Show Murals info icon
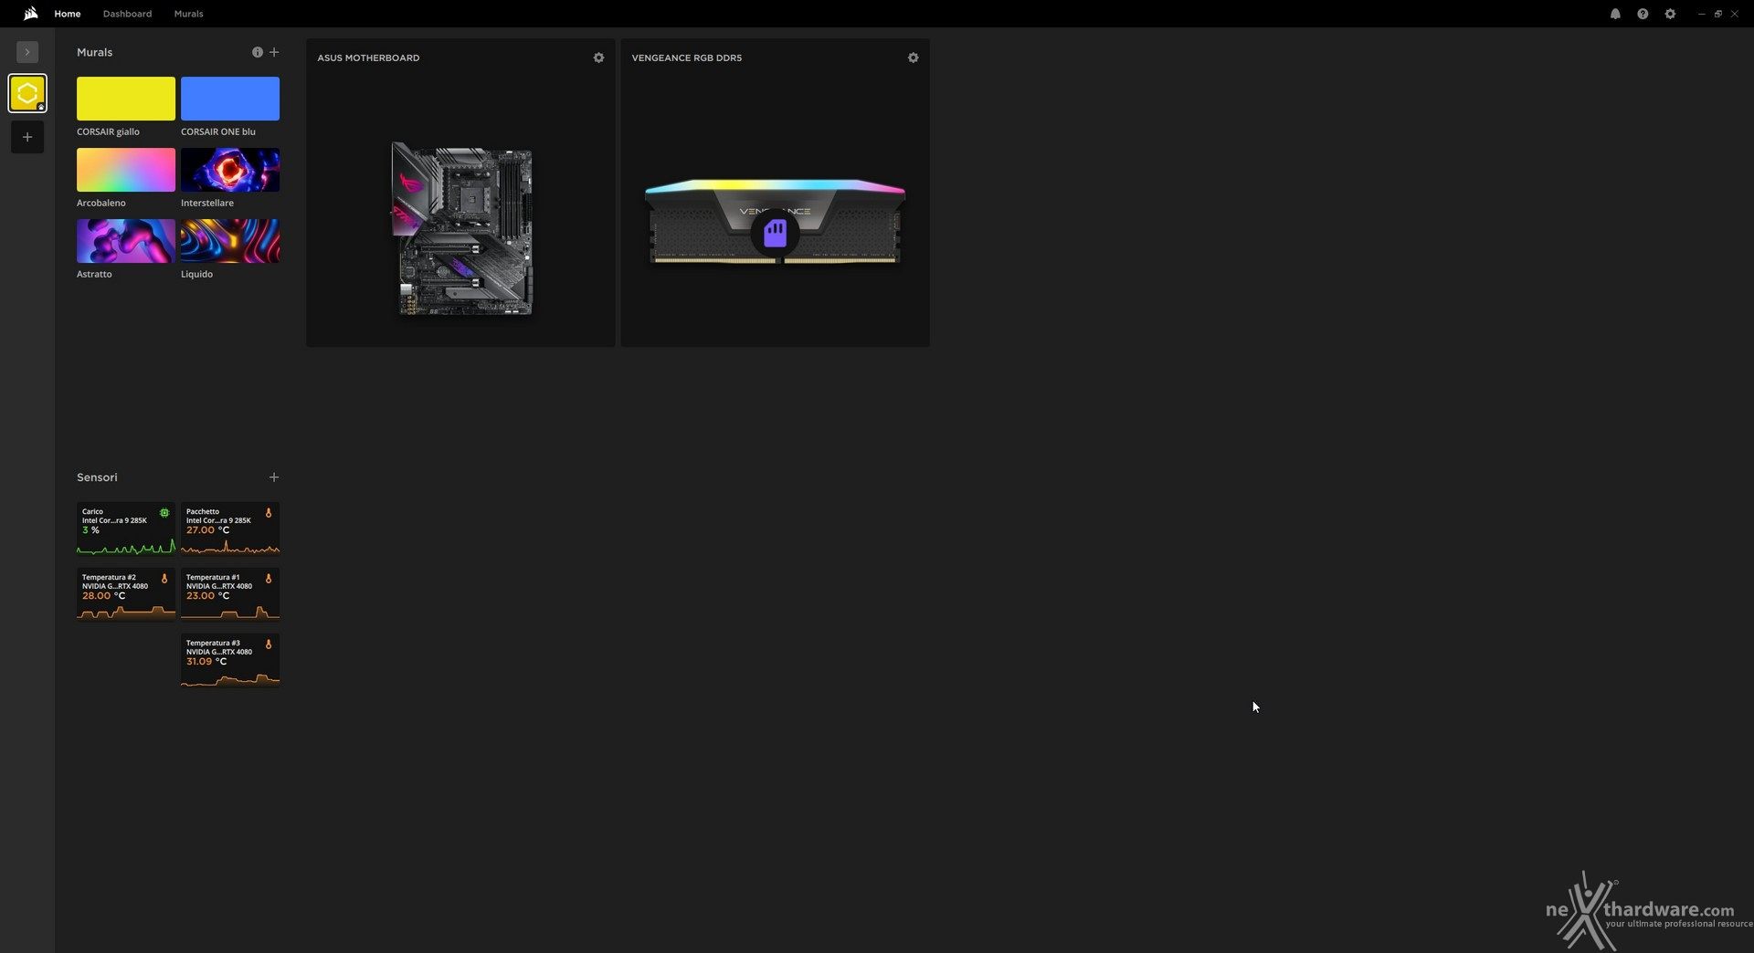 click(258, 52)
